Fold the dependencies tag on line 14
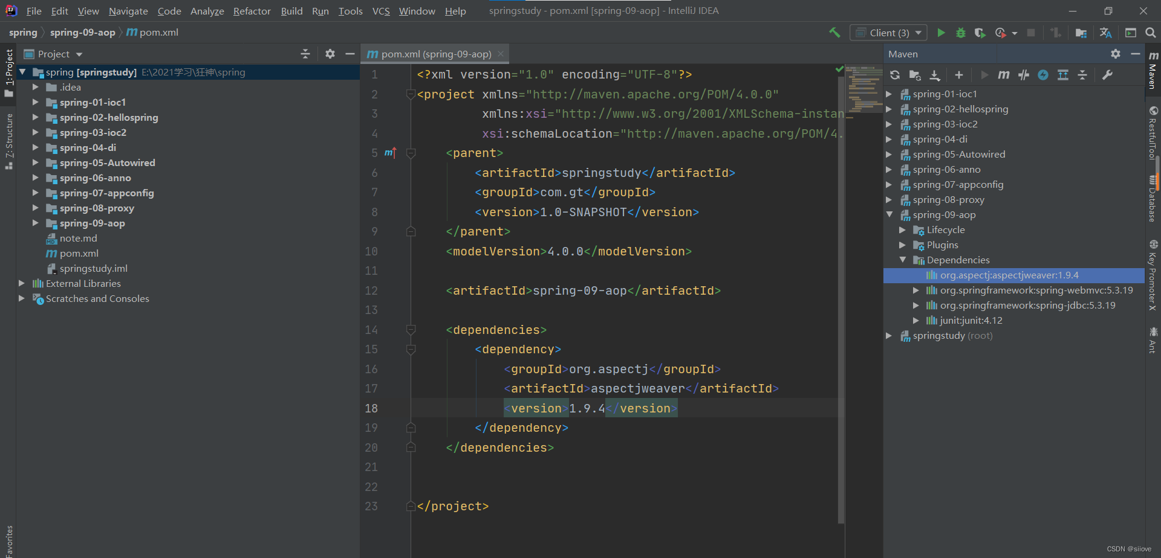The width and height of the screenshot is (1161, 558). (x=411, y=330)
